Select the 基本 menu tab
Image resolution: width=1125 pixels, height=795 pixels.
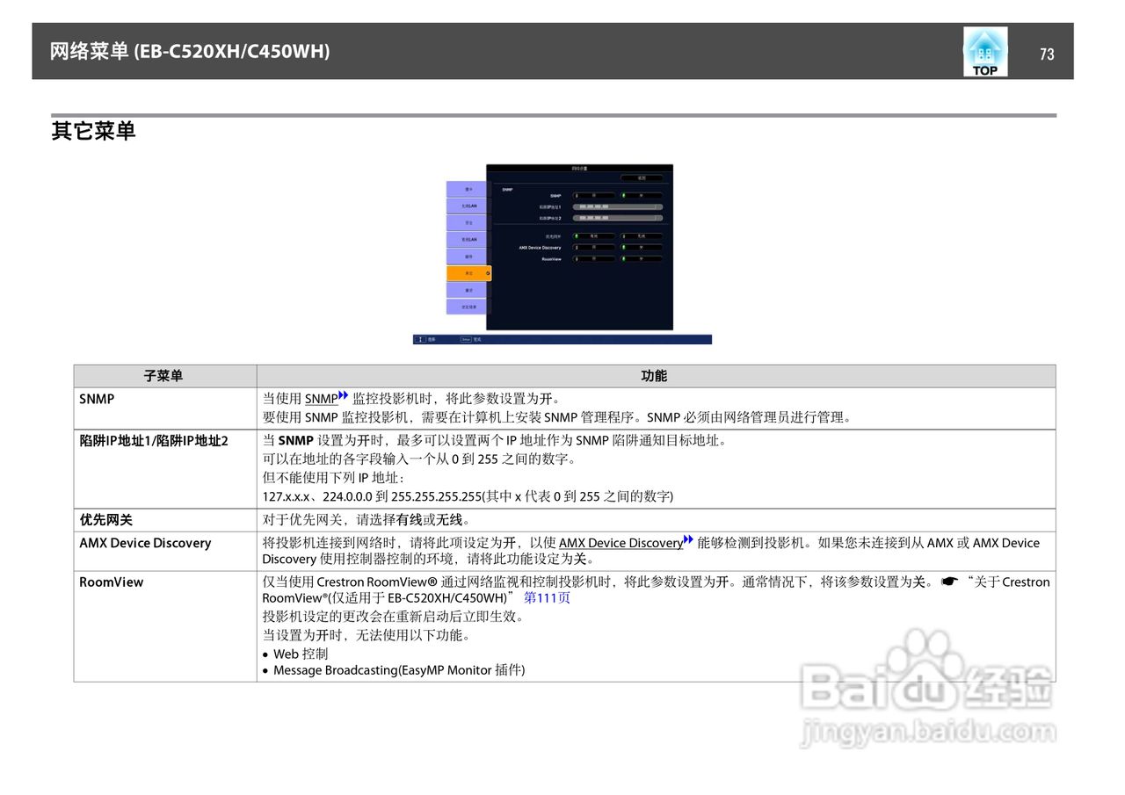pos(466,189)
